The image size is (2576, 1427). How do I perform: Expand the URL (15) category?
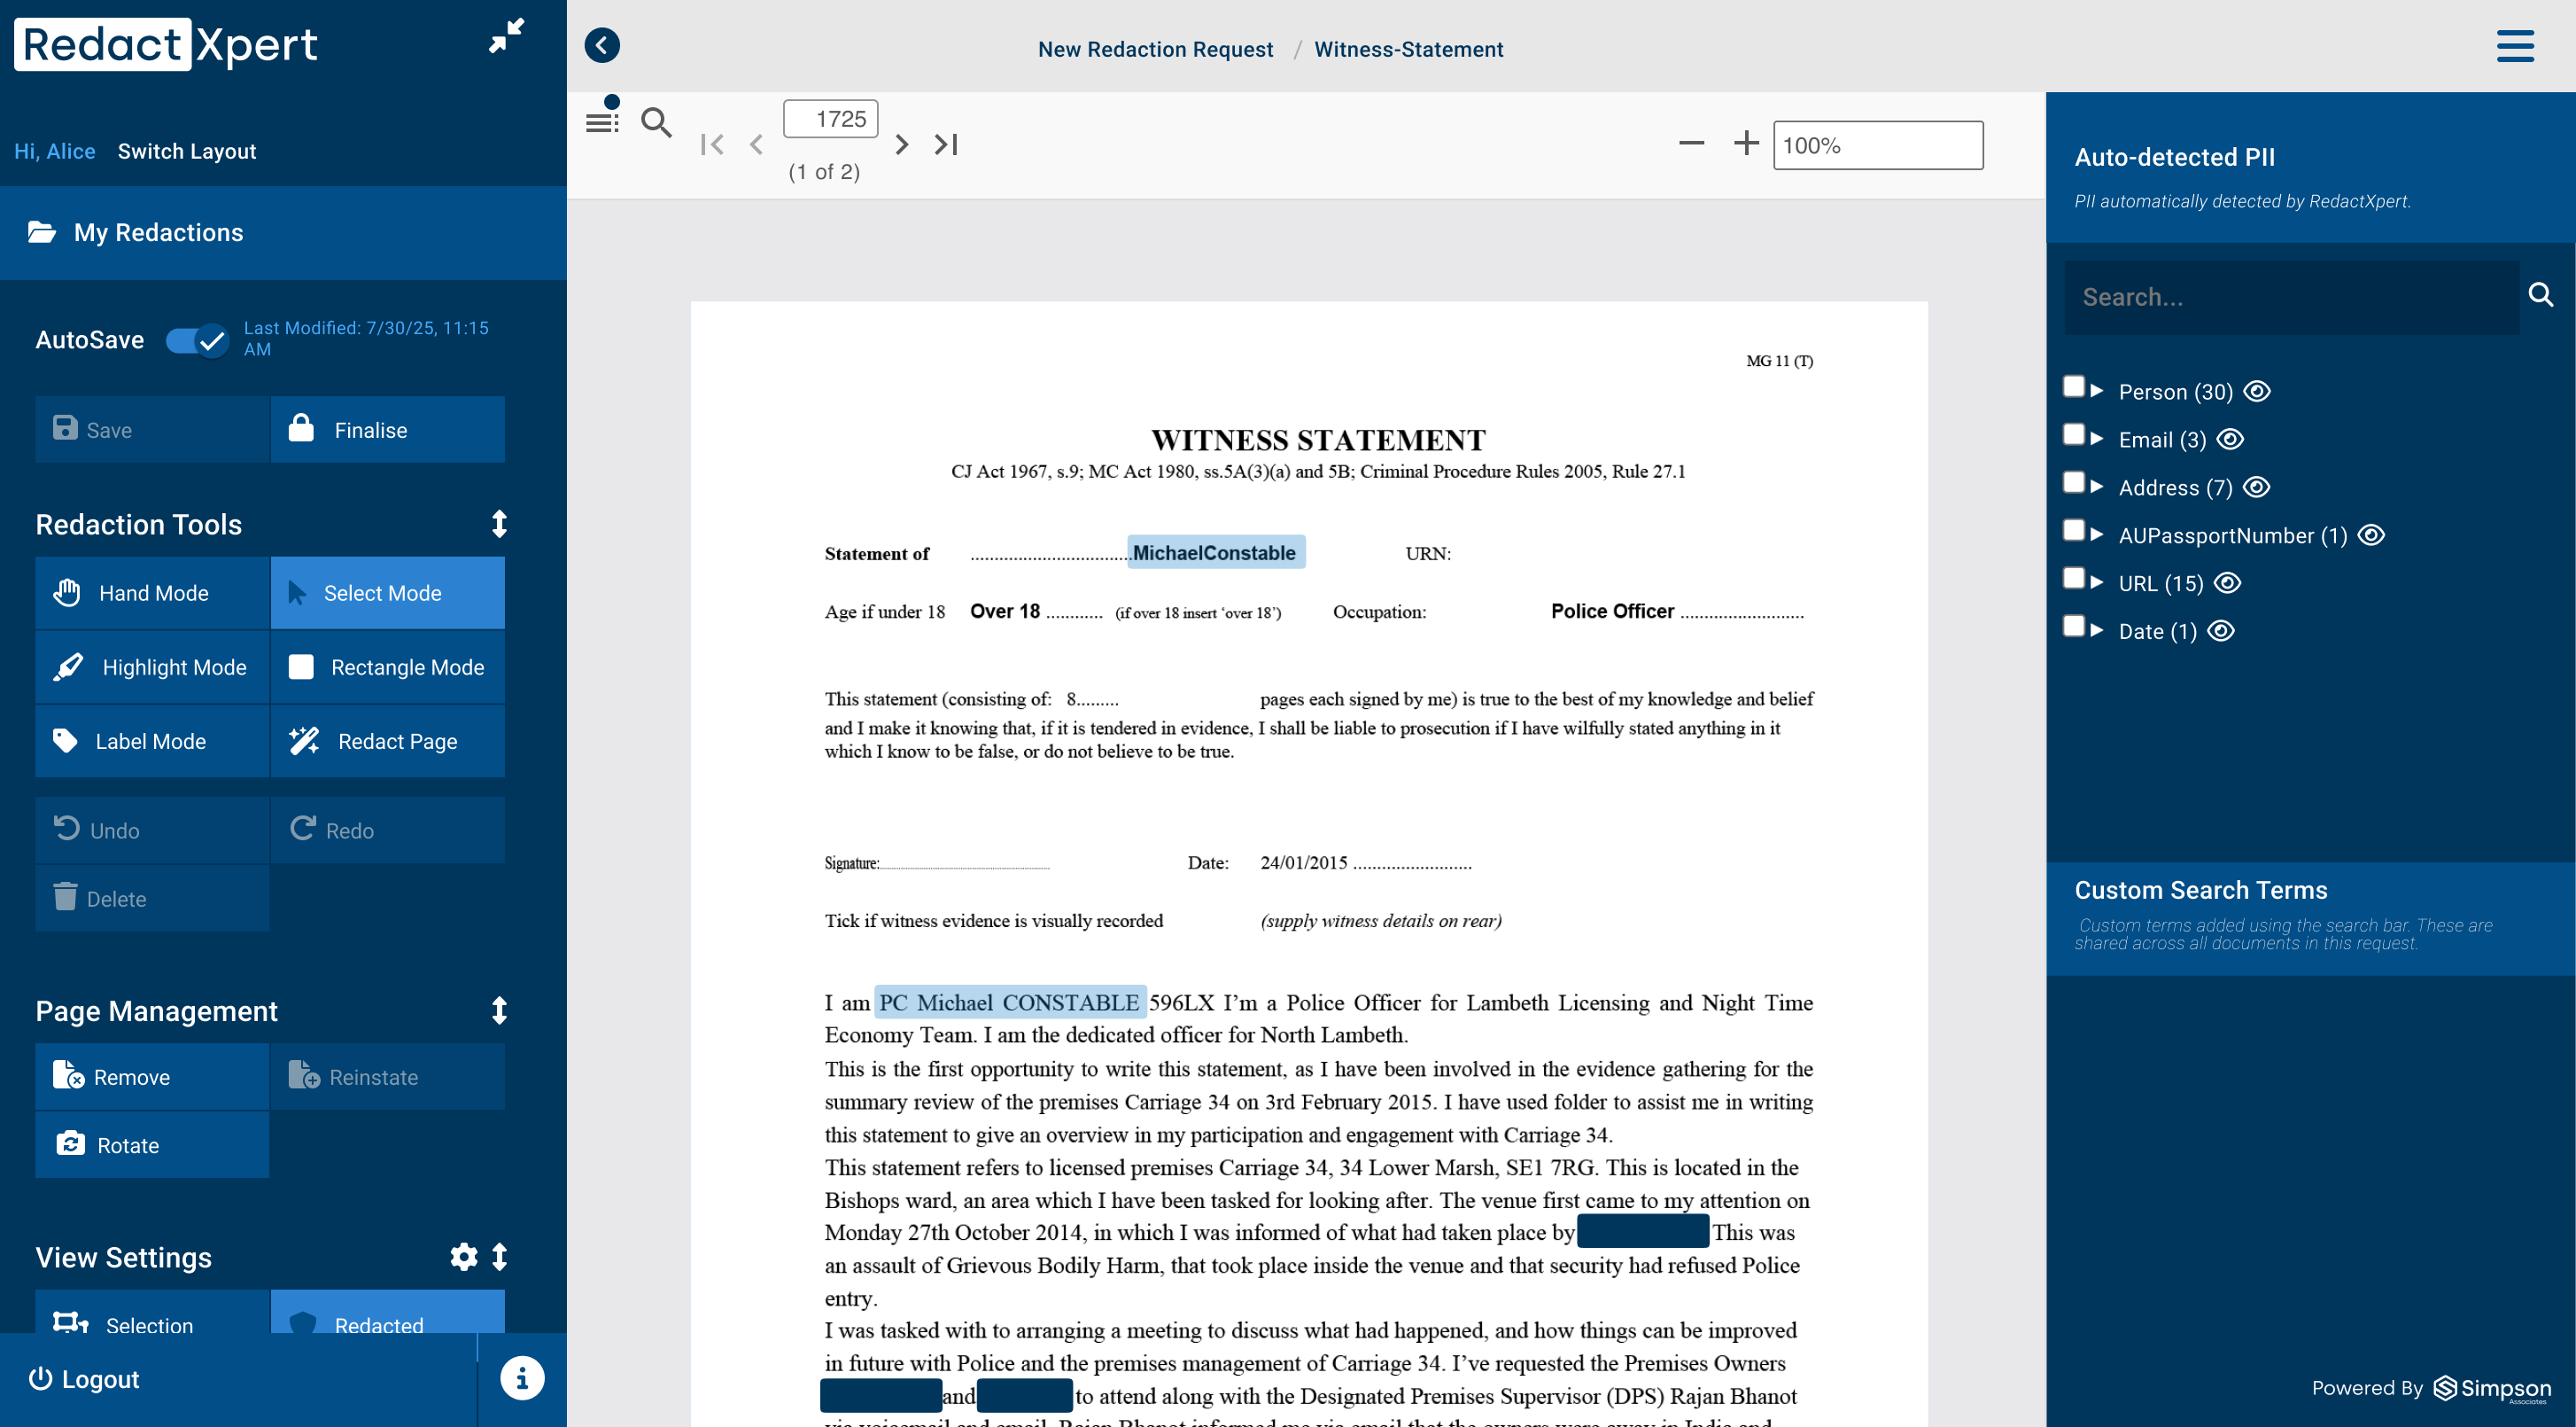click(2097, 582)
